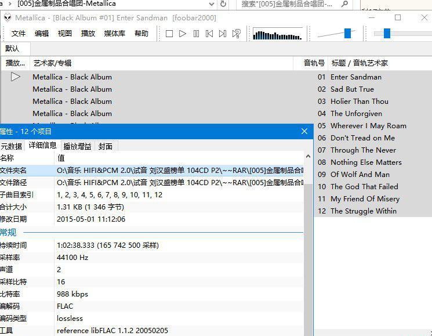
Task: Switch to the 元数据 tab
Action: 11,146
